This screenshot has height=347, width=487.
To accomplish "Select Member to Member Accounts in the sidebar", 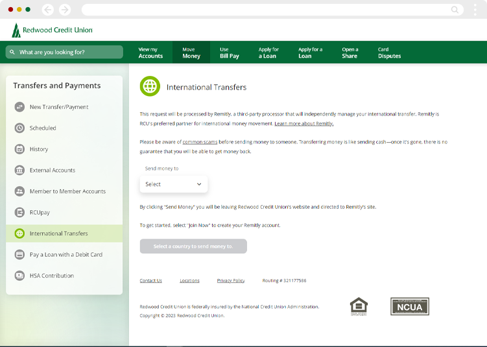I will (x=64, y=191).
